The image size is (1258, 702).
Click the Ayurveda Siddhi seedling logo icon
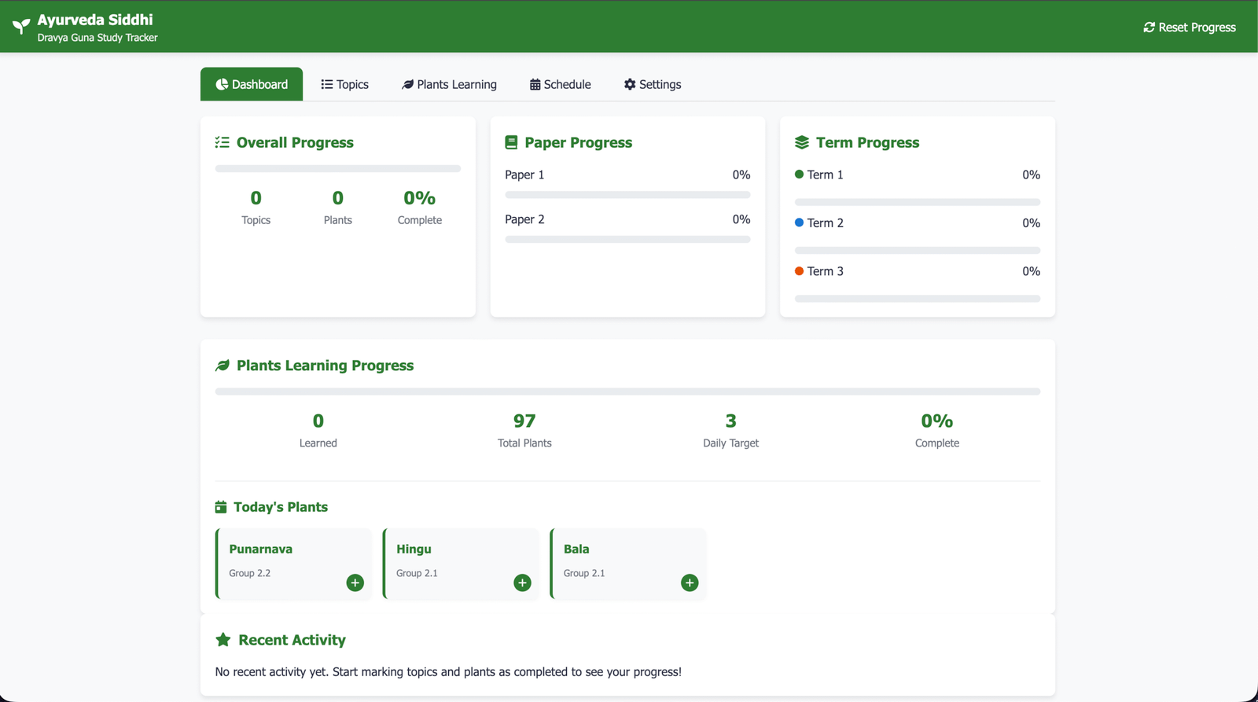pos(21,27)
